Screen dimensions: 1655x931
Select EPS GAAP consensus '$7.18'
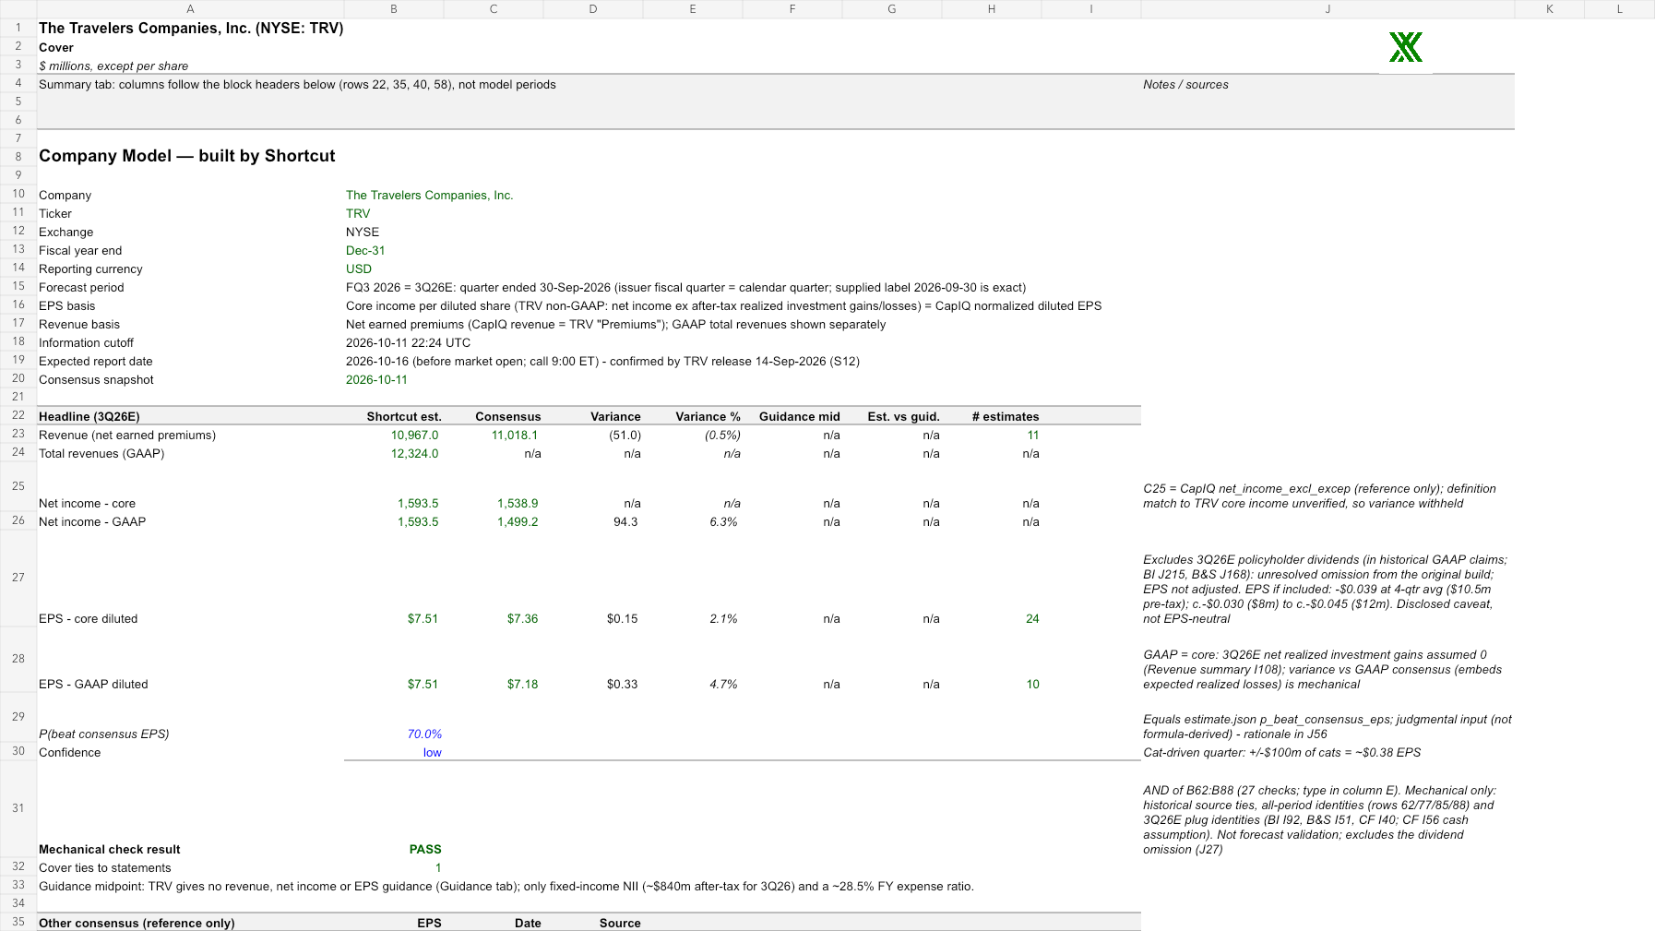click(x=522, y=684)
